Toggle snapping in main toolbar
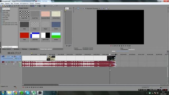 pos(31,6)
